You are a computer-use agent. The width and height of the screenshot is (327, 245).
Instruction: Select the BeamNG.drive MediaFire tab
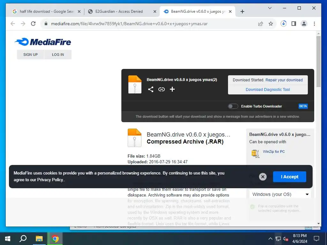(197, 11)
